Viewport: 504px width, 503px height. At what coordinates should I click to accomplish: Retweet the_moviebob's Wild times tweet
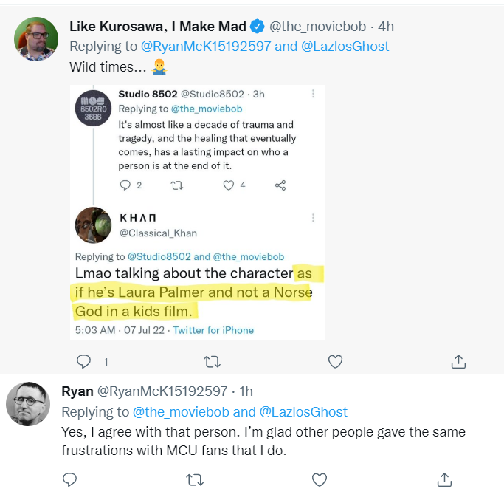pyautogui.click(x=212, y=361)
